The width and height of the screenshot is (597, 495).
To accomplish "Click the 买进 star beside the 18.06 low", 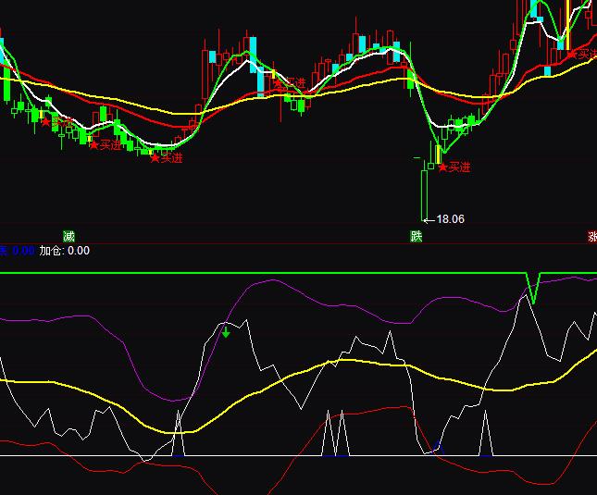I will coord(442,167).
